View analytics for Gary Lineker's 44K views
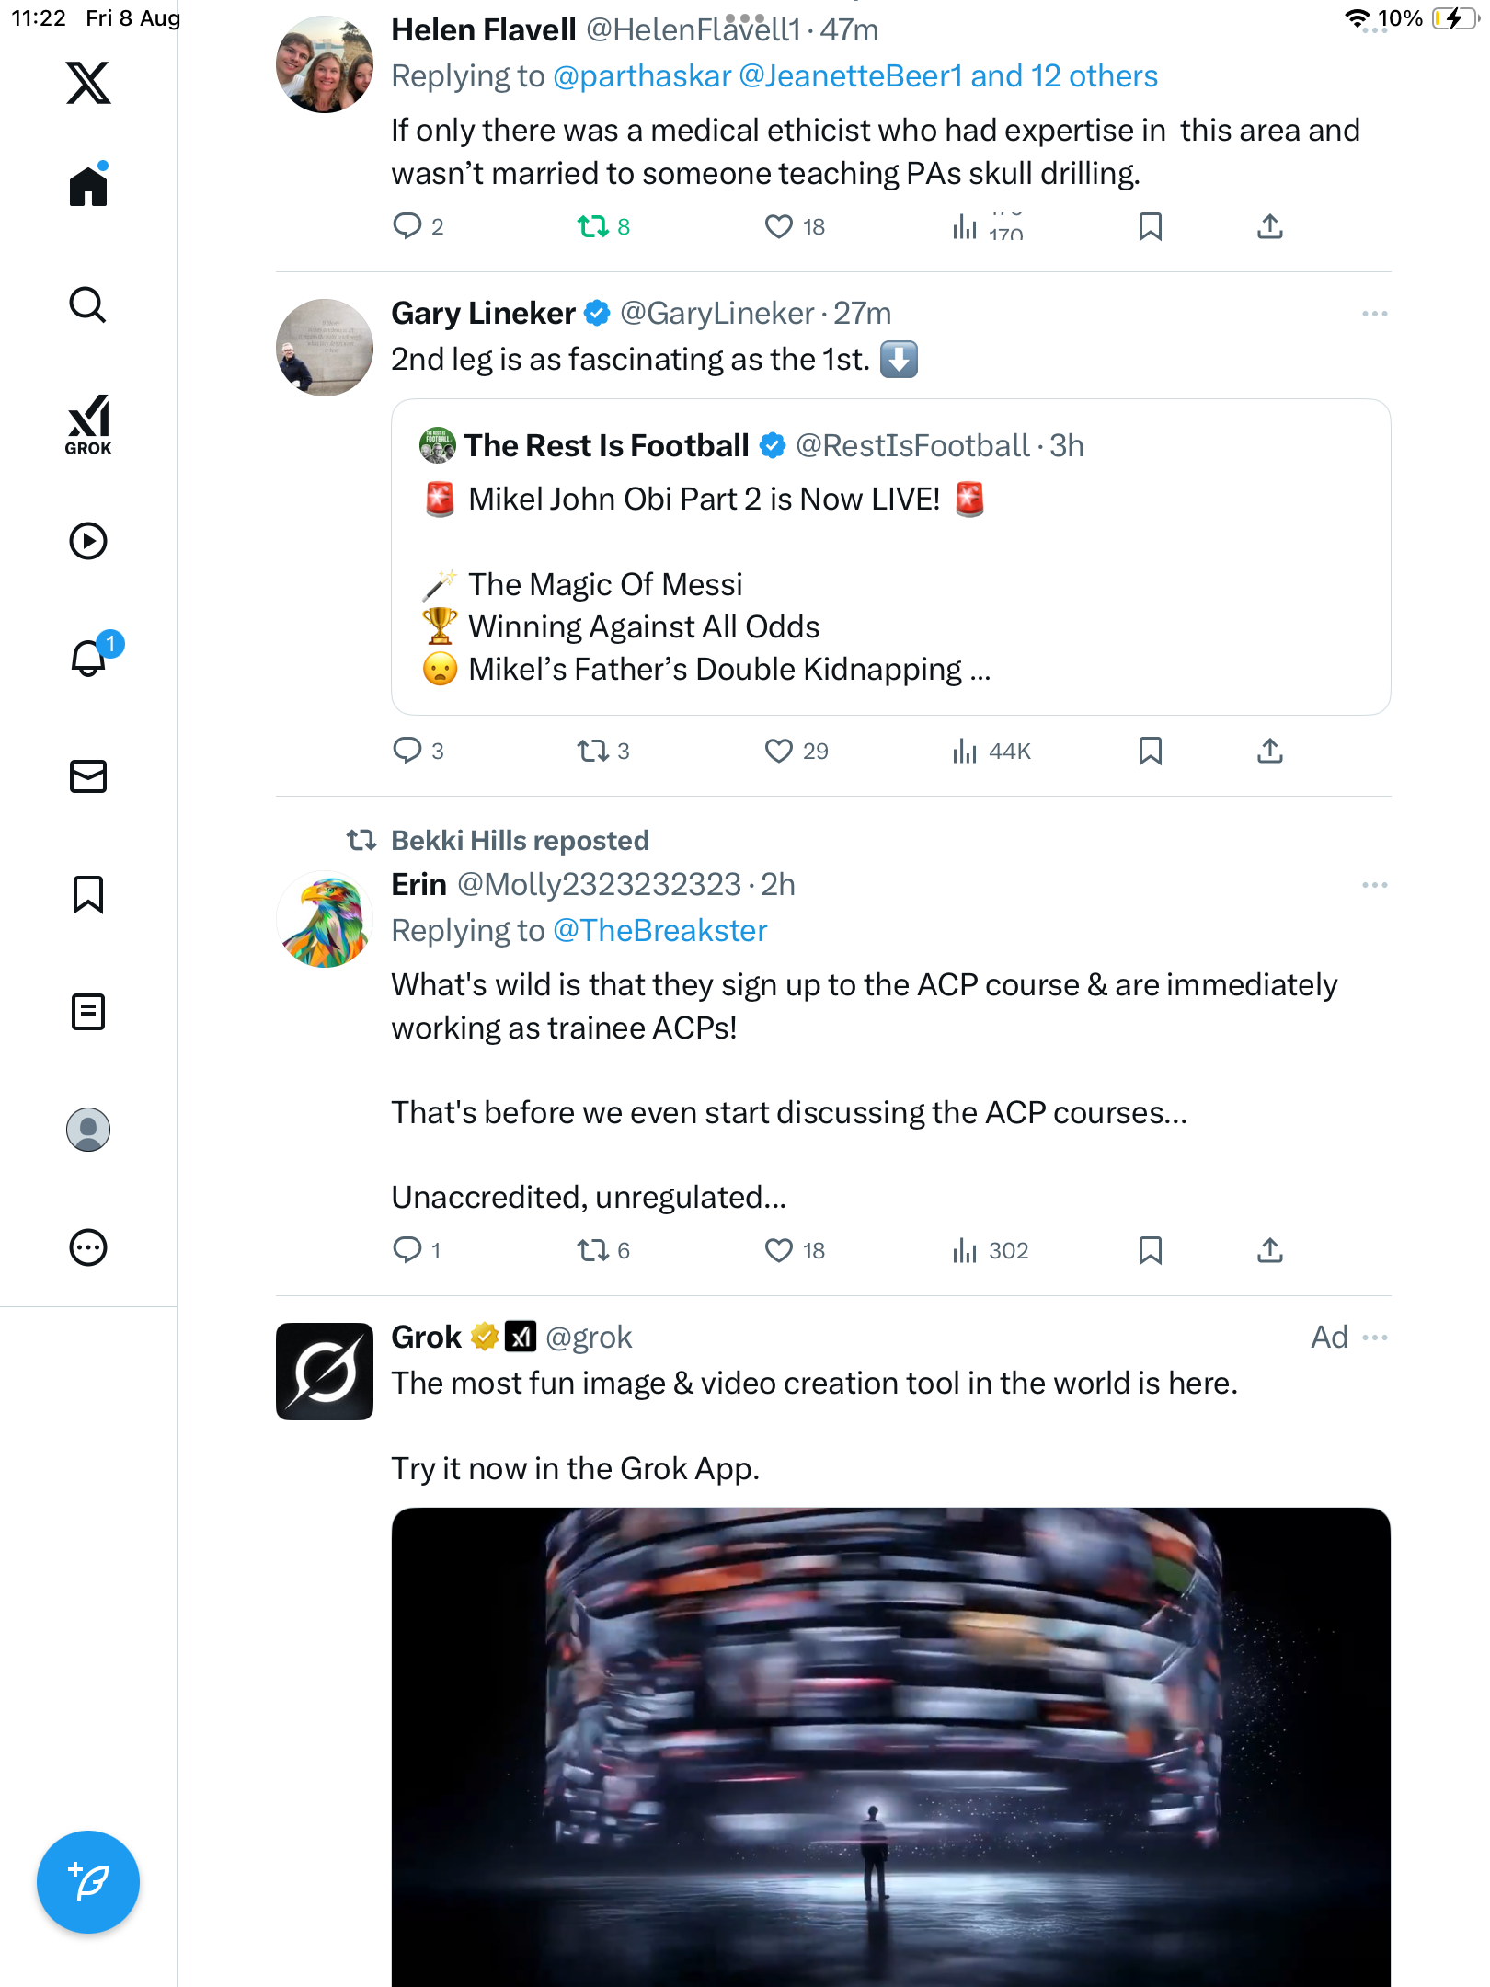Viewport: 1490px width, 1987px height. tap(991, 752)
